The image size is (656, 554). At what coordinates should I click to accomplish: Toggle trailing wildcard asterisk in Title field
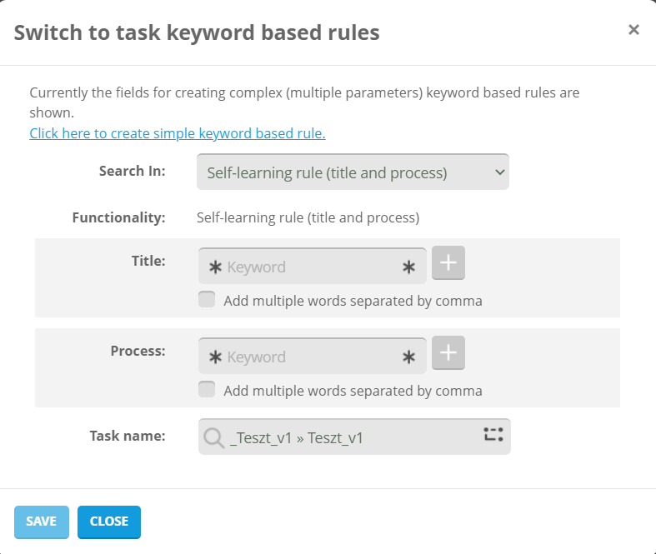point(408,267)
